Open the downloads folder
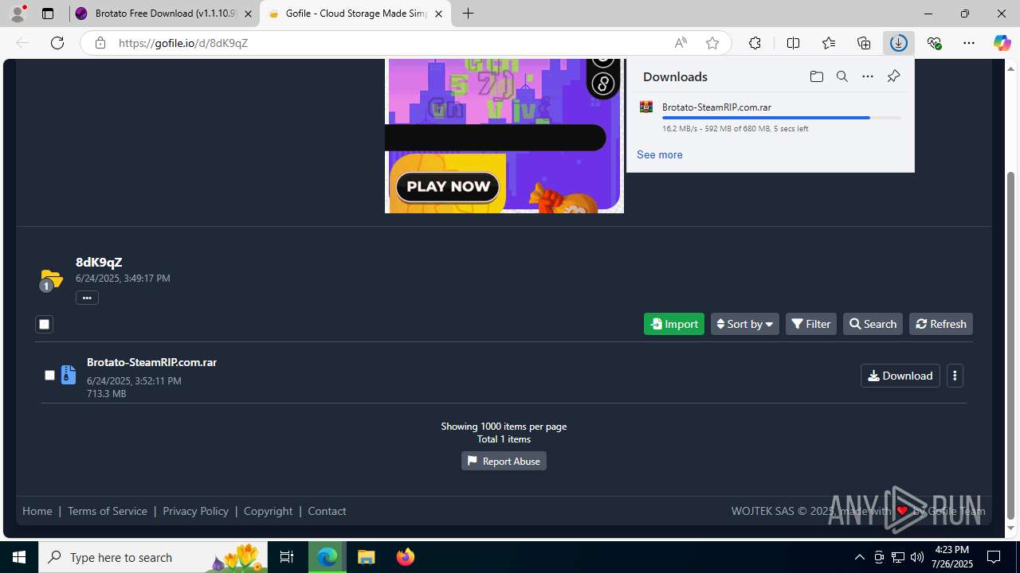 click(816, 76)
